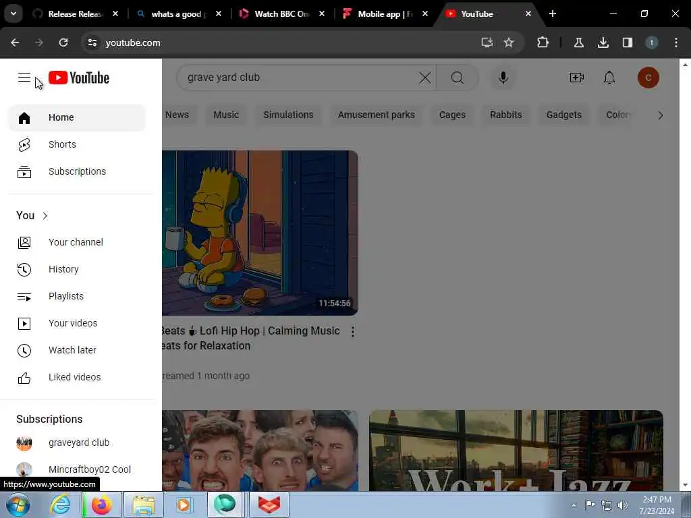691x518 pixels.
Task: Open the Lofi Hip Hop Calming Music title
Action: pos(250,339)
